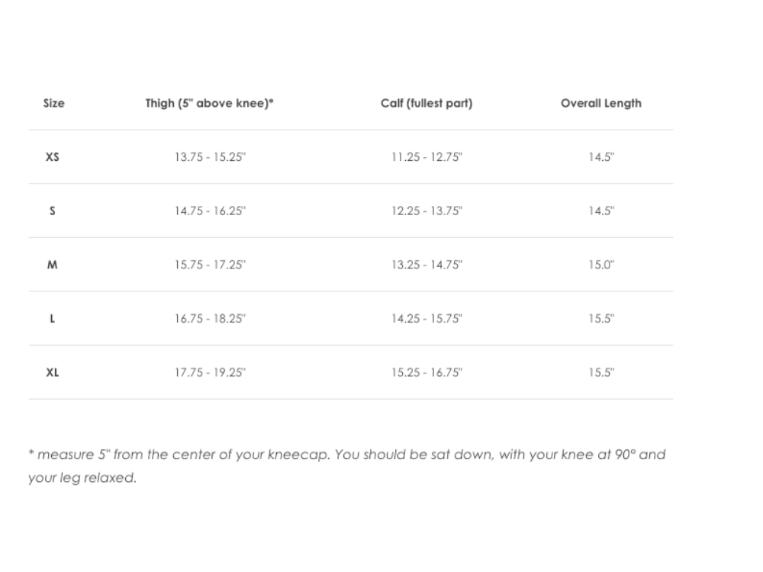This screenshot has width=763, height=572.
Task: Click the 16.75 - 18.25" thigh cell
Action: click(211, 319)
